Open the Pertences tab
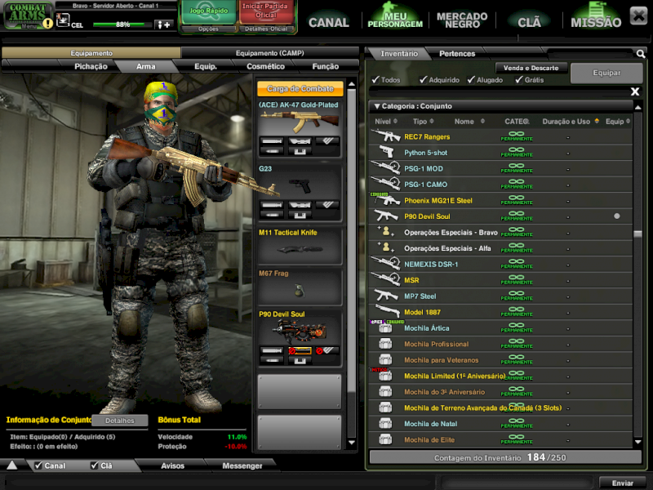Viewport: 653px width, 490px height. point(457,53)
